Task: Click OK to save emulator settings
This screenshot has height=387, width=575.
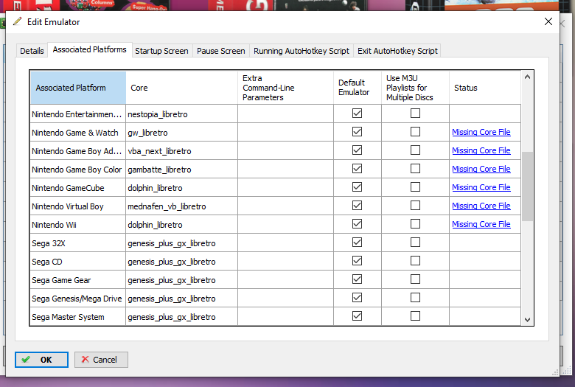Action: (41, 360)
